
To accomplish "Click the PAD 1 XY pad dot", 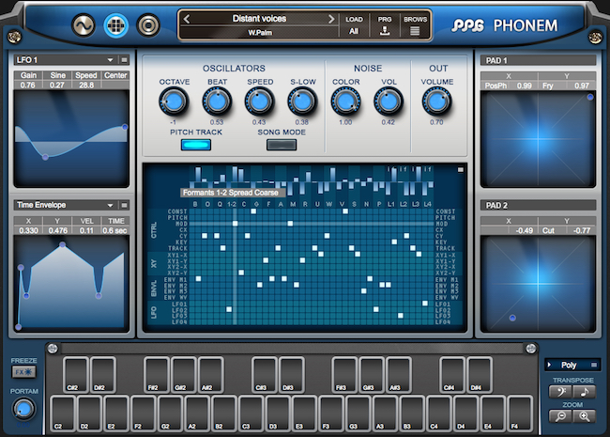I will click(590, 97).
